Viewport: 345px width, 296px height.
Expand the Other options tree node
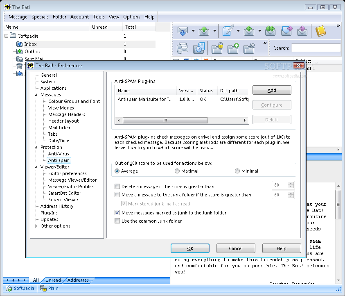[36, 226]
